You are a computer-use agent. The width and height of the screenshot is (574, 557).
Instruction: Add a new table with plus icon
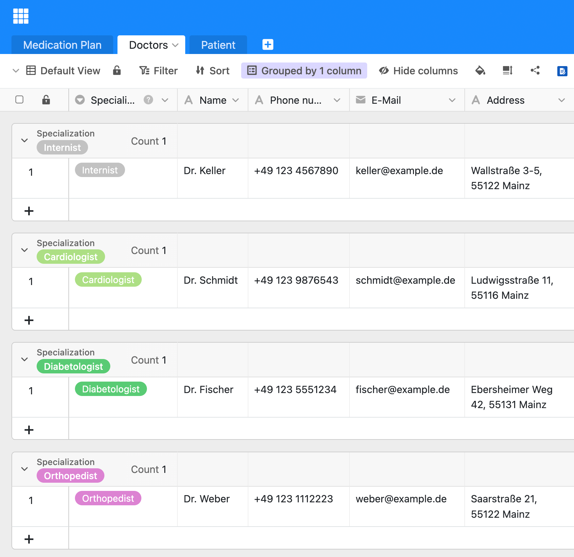[268, 44]
